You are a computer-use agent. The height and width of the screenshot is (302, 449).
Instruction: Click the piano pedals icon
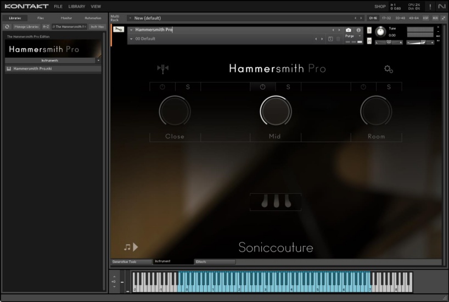click(275, 202)
